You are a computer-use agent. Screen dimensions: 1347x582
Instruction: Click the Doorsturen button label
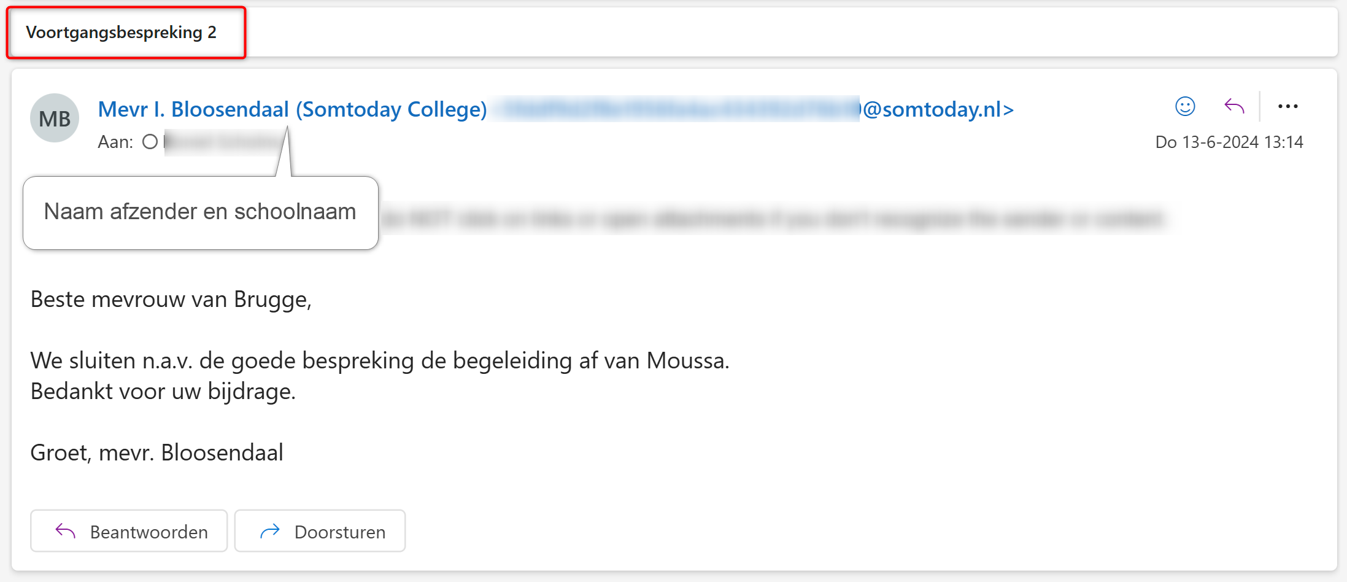click(340, 532)
